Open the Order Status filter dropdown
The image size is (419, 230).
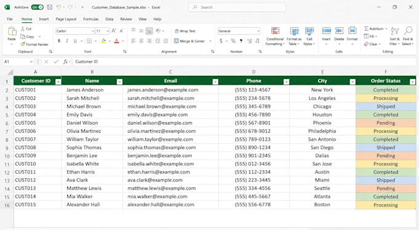413,82
